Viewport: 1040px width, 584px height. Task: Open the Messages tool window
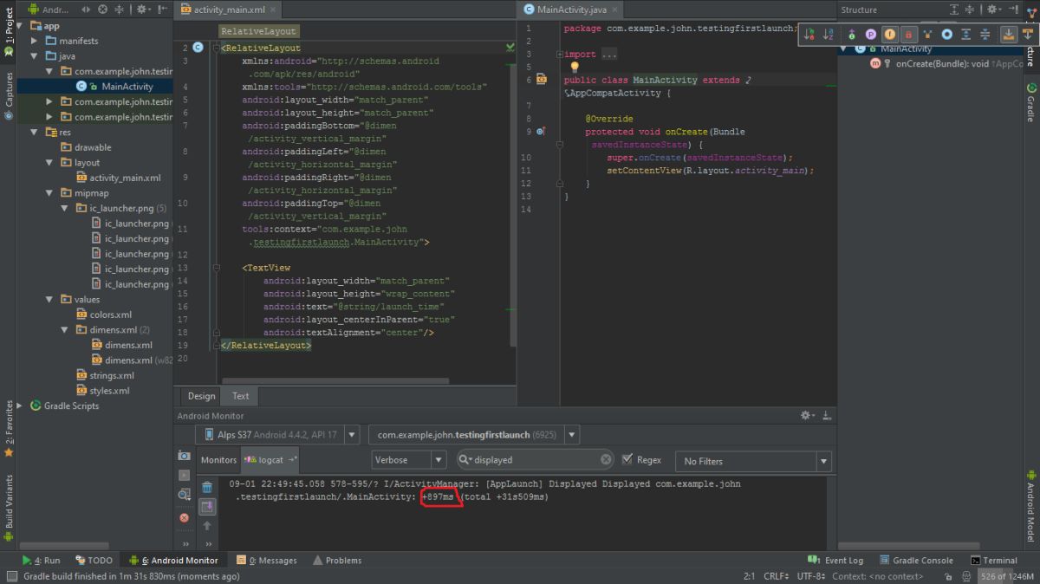tap(267, 561)
